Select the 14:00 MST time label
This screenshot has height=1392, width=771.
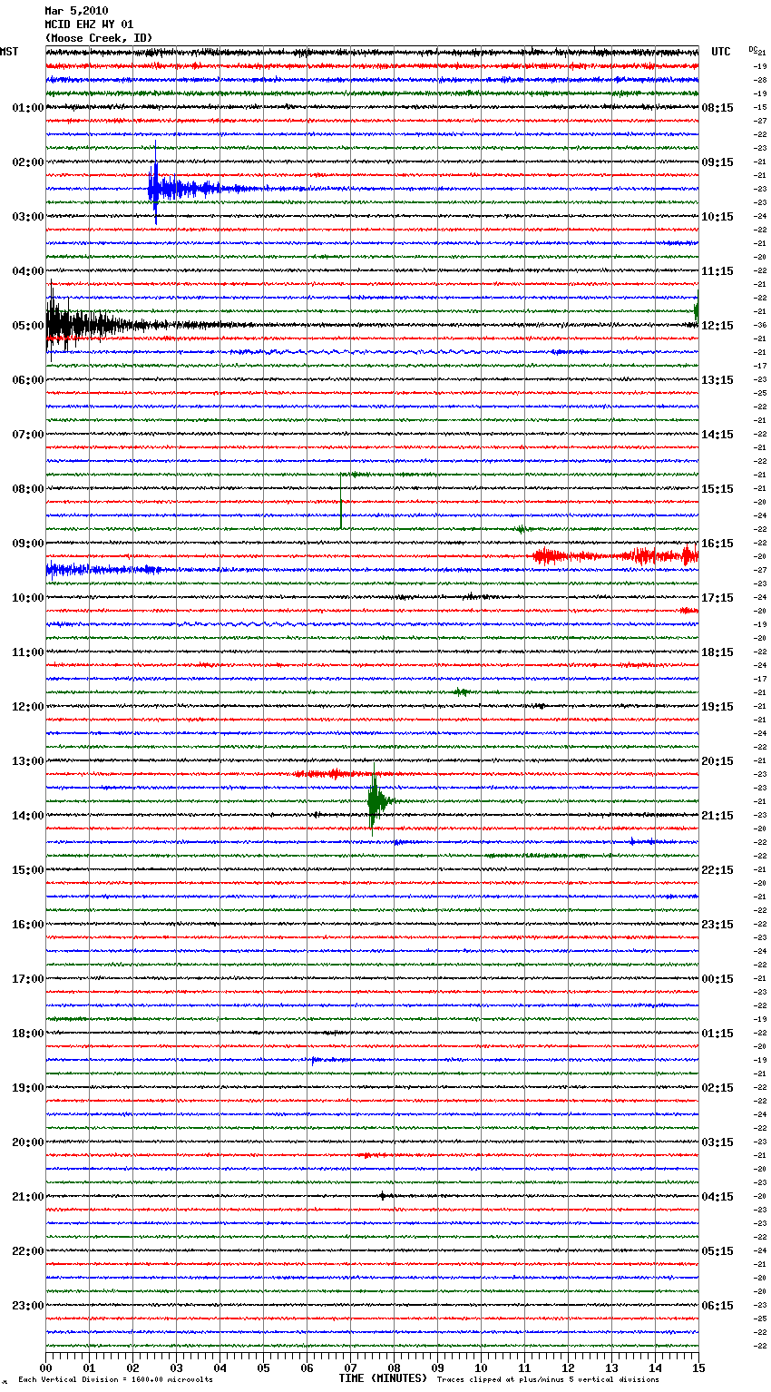[x=28, y=816]
